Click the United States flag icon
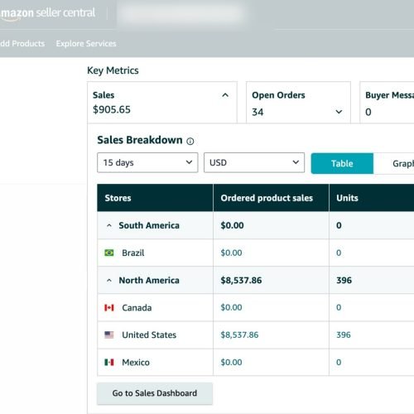The image size is (414, 414). 109,335
